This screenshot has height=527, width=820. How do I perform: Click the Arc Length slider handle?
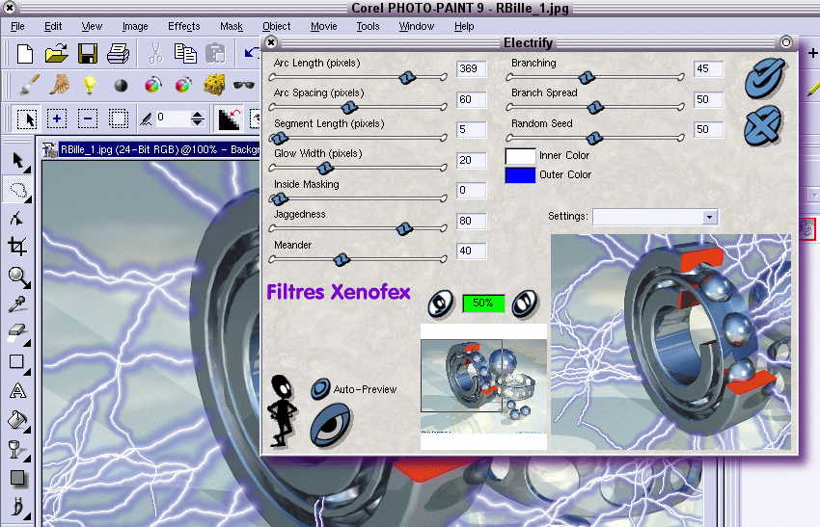(x=407, y=78)
